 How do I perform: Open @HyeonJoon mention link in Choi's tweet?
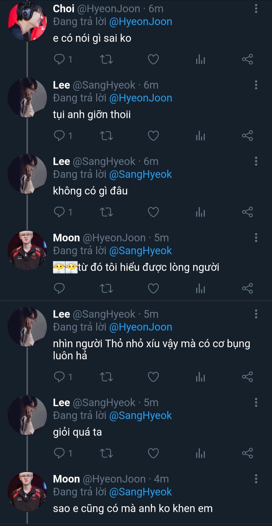click(x=141, y=22)
